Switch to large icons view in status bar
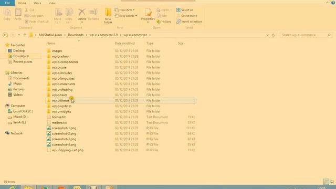 (x=332, y=182)
